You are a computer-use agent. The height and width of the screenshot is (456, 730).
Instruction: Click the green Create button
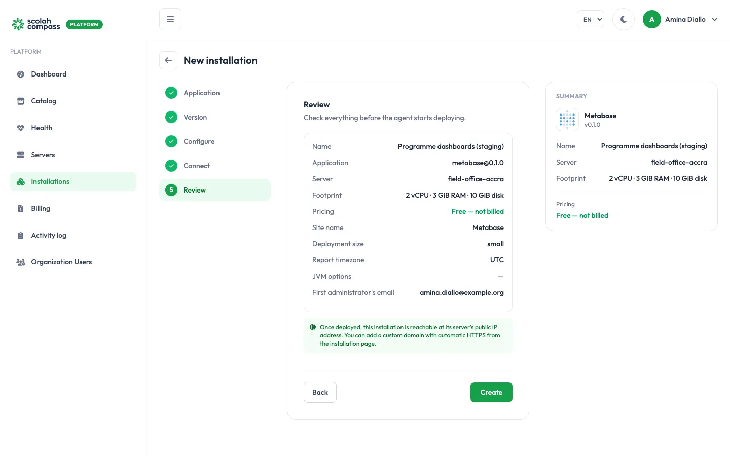(x=491, y=392)
